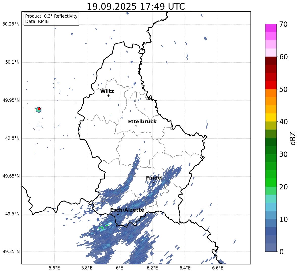
Task: Click the Ettelbruck location cross marker
Action: click(136, 126)
